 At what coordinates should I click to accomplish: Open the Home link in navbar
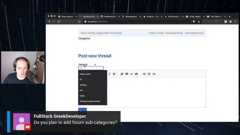84,33
